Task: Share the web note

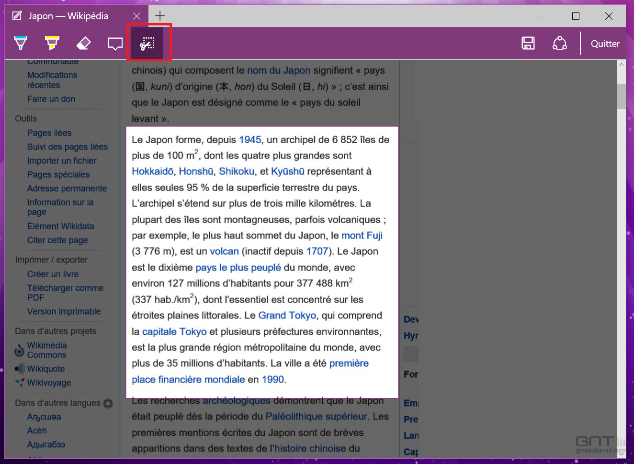Action: 560,43
